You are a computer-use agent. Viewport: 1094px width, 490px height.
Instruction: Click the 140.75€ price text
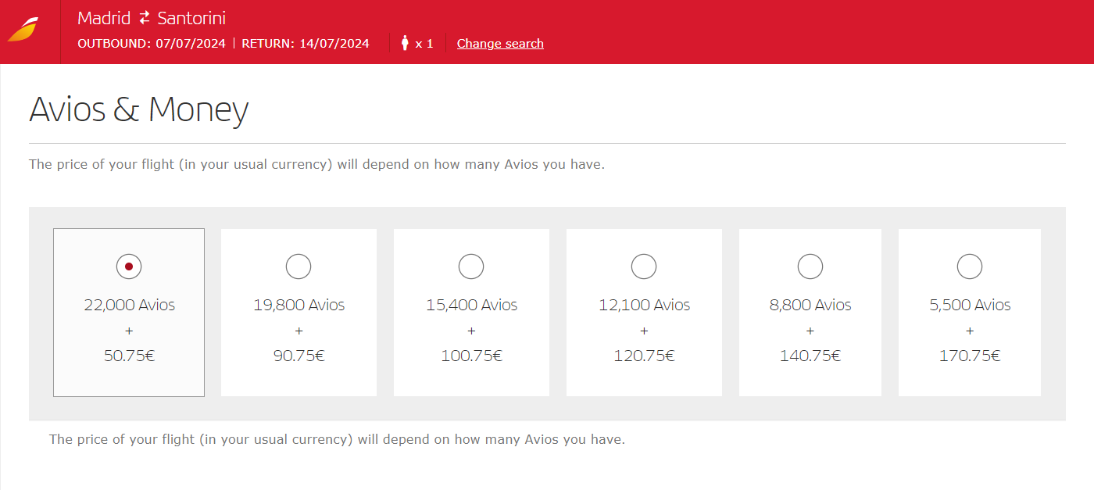[810, 356]
